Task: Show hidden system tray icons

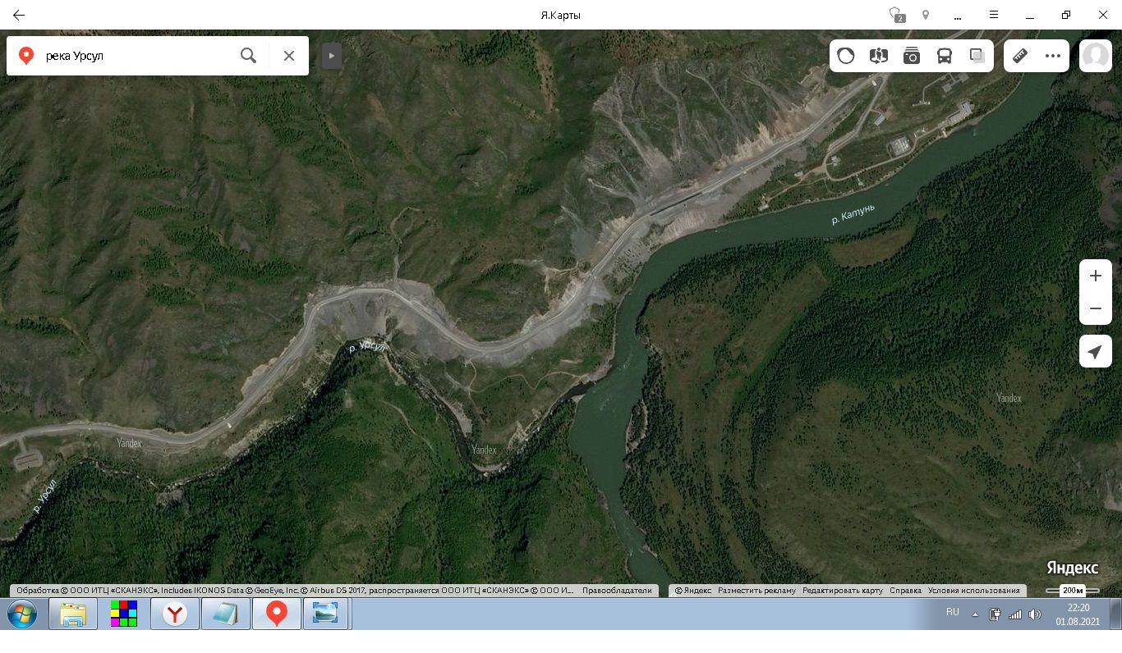Action: coord(975,614)
